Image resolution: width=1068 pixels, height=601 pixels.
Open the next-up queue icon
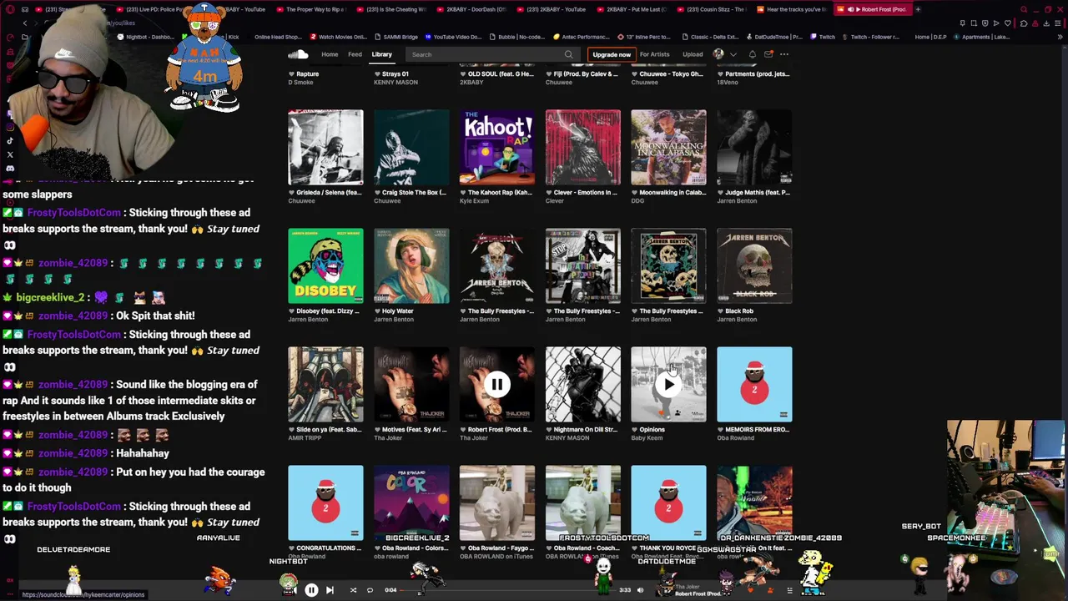(789, 590)
